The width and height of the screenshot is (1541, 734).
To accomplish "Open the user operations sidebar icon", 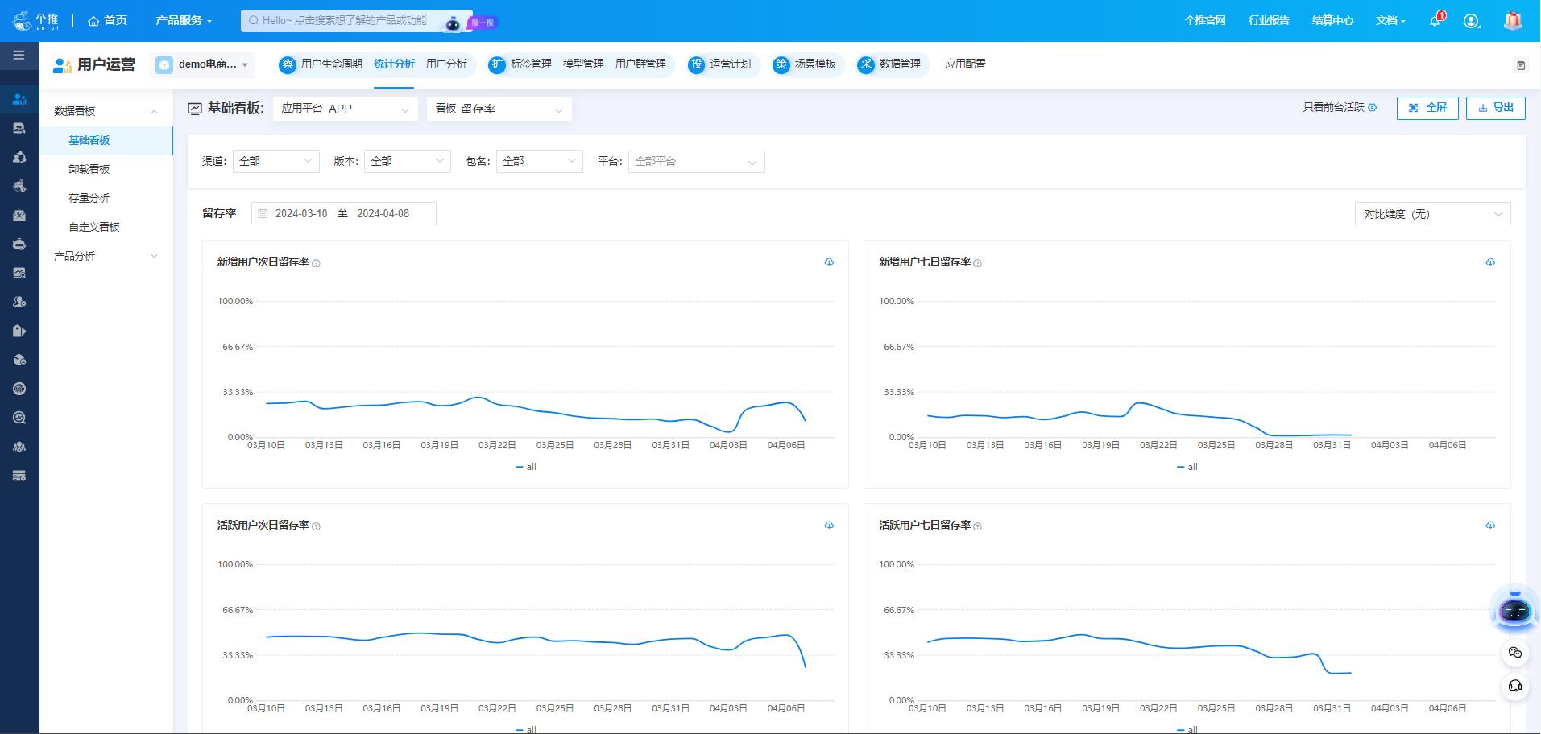I will [19, 99].
